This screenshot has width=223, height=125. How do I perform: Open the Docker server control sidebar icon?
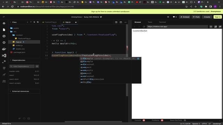4,49
